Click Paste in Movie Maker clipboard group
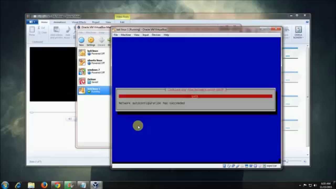Viewport: 336px width, 189px height. pyautogui.click(x=32, y=31)
